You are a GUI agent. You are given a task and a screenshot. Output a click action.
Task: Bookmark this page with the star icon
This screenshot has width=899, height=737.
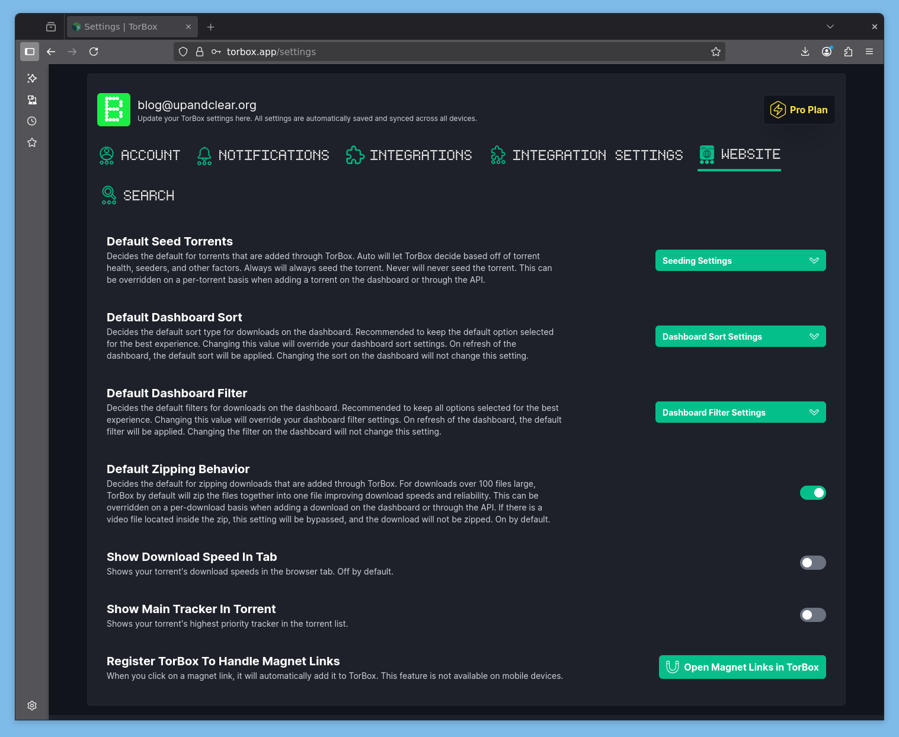[716, 52]
